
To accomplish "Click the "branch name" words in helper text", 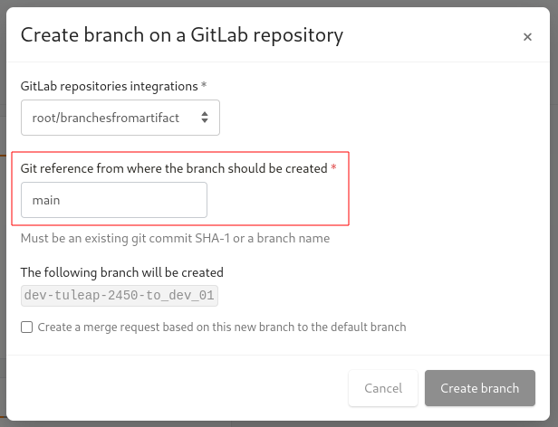I will [x=293, y=238].
